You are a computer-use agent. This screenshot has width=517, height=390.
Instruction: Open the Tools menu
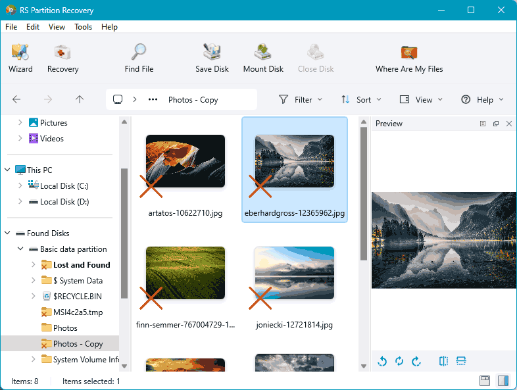point(83,27)
